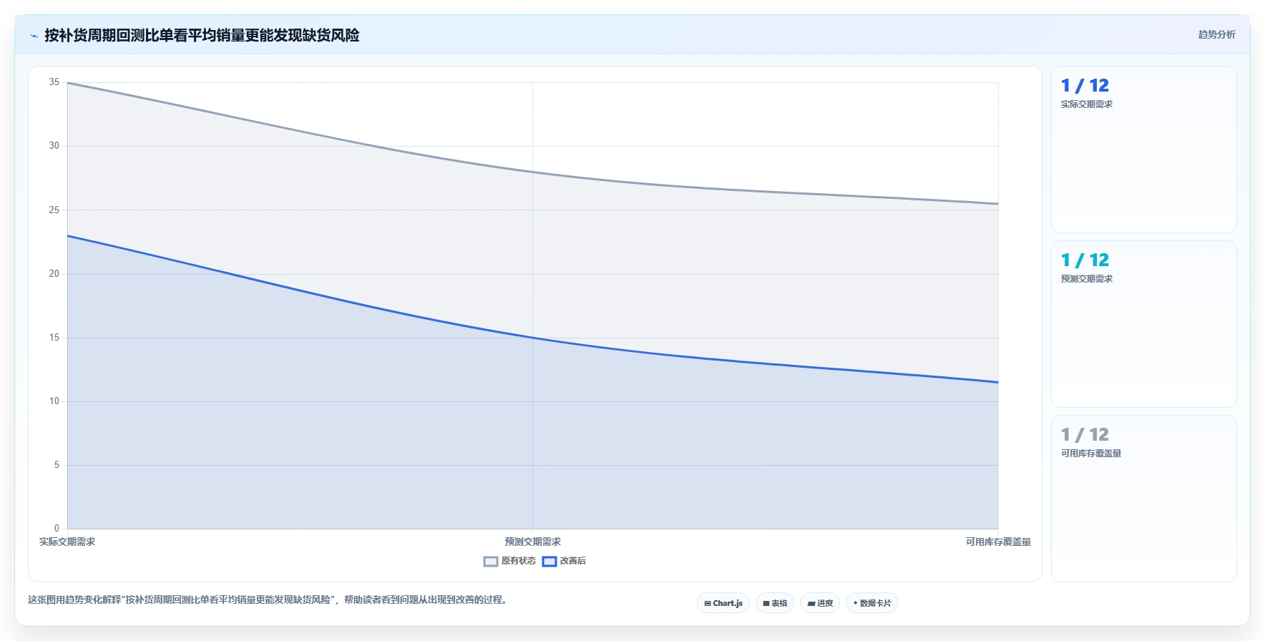Click the 趋势分析 tag in header
The height and width of the screenshot is (641, 1265).
click(1216, 34)
